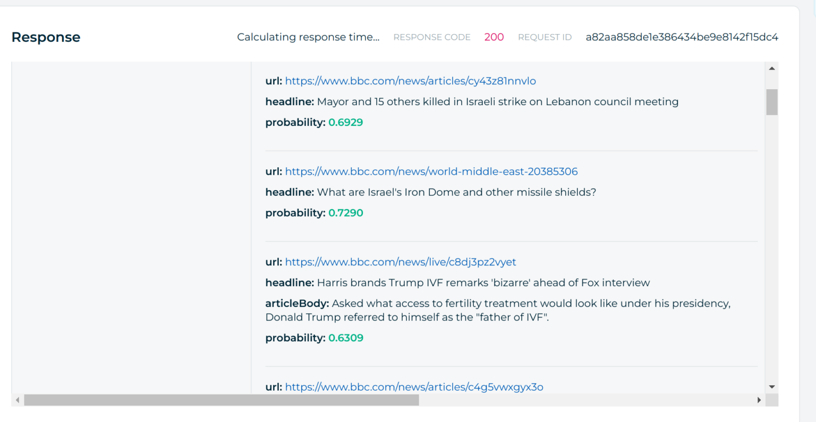
Task: Click the 200 response code value
Action: click(x=494, y=37)
